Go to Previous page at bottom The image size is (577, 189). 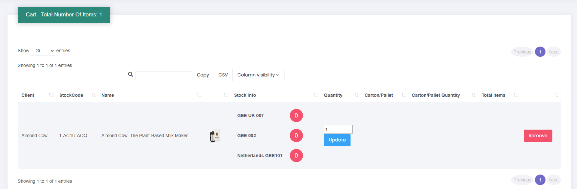tap(522, 180)
